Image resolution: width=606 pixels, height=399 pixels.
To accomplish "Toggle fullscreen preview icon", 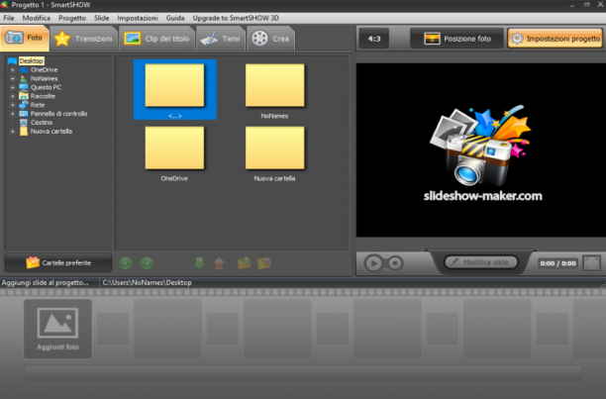I will pos(592,263).
